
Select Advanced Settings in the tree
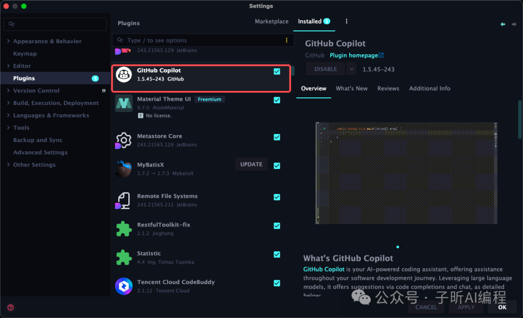[40, 152]
